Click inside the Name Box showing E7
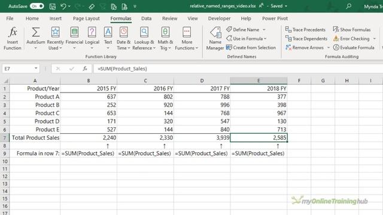Viewport: 383px width, 215px height. point(17,69)
